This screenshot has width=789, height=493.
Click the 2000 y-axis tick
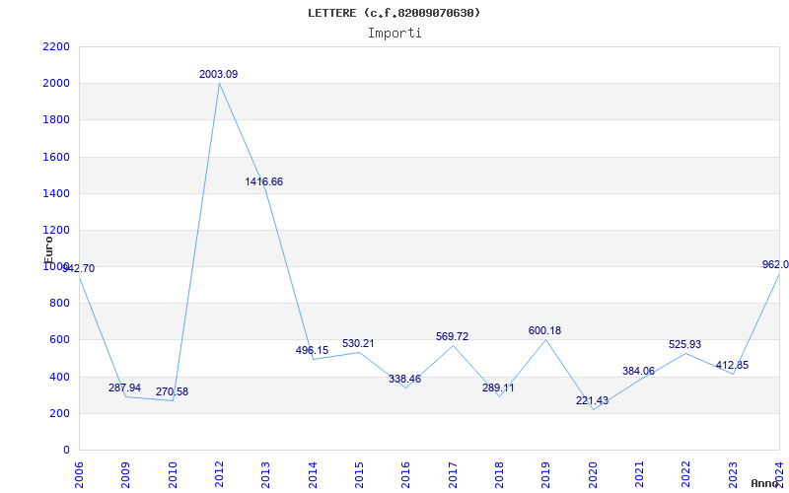pyautogui.click(x=56, y=84)
